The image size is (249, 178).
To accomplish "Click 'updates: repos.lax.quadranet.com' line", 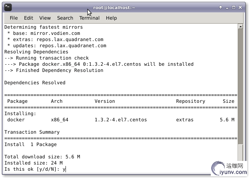I will [x=57, y=46].
